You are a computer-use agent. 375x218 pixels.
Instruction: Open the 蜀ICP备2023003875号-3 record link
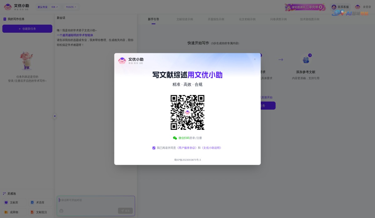tap(187, 160)
